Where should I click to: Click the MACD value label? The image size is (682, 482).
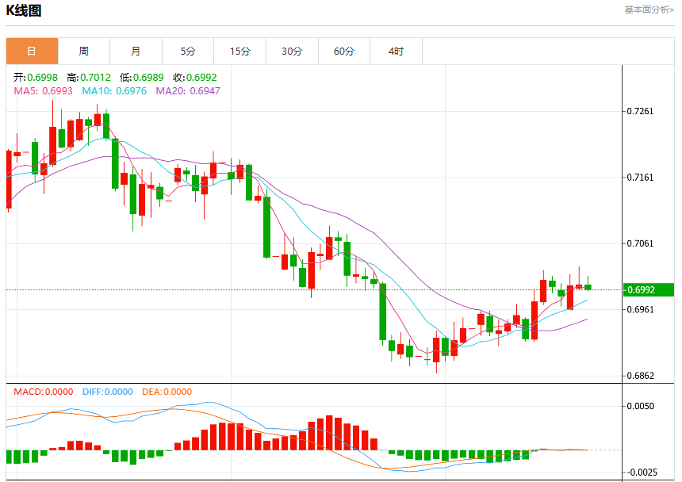point(43,392)
